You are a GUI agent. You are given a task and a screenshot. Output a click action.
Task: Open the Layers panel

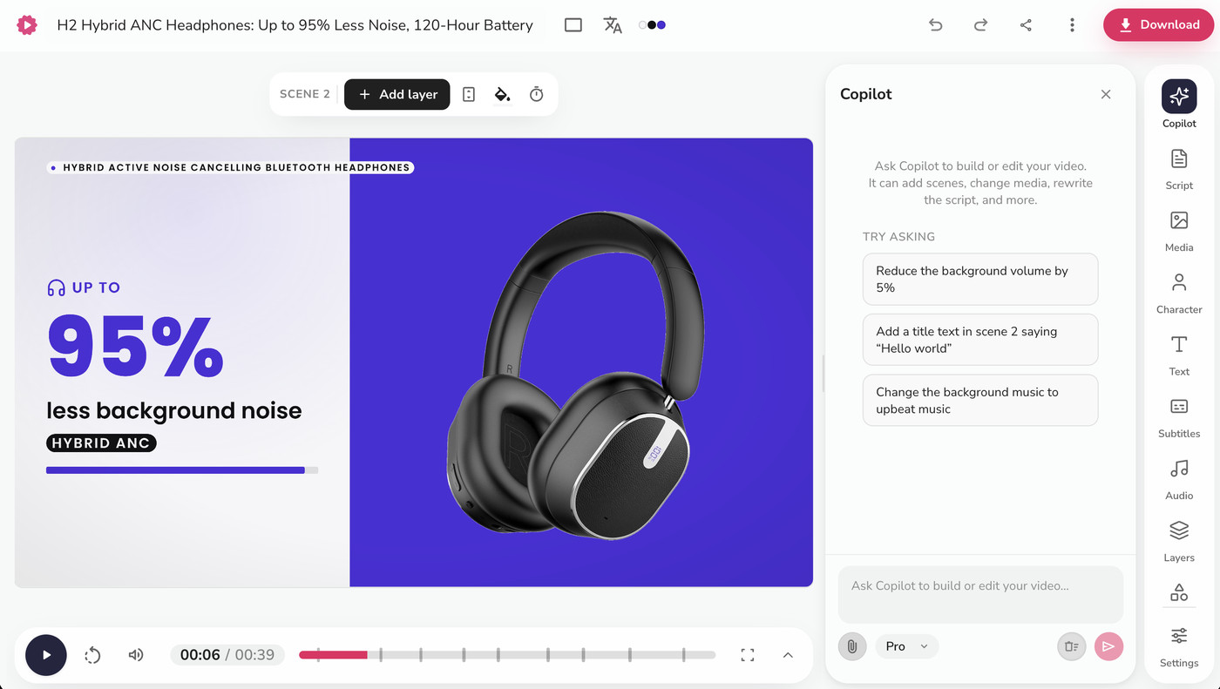pyautogui.click(x=1179, y=540)
